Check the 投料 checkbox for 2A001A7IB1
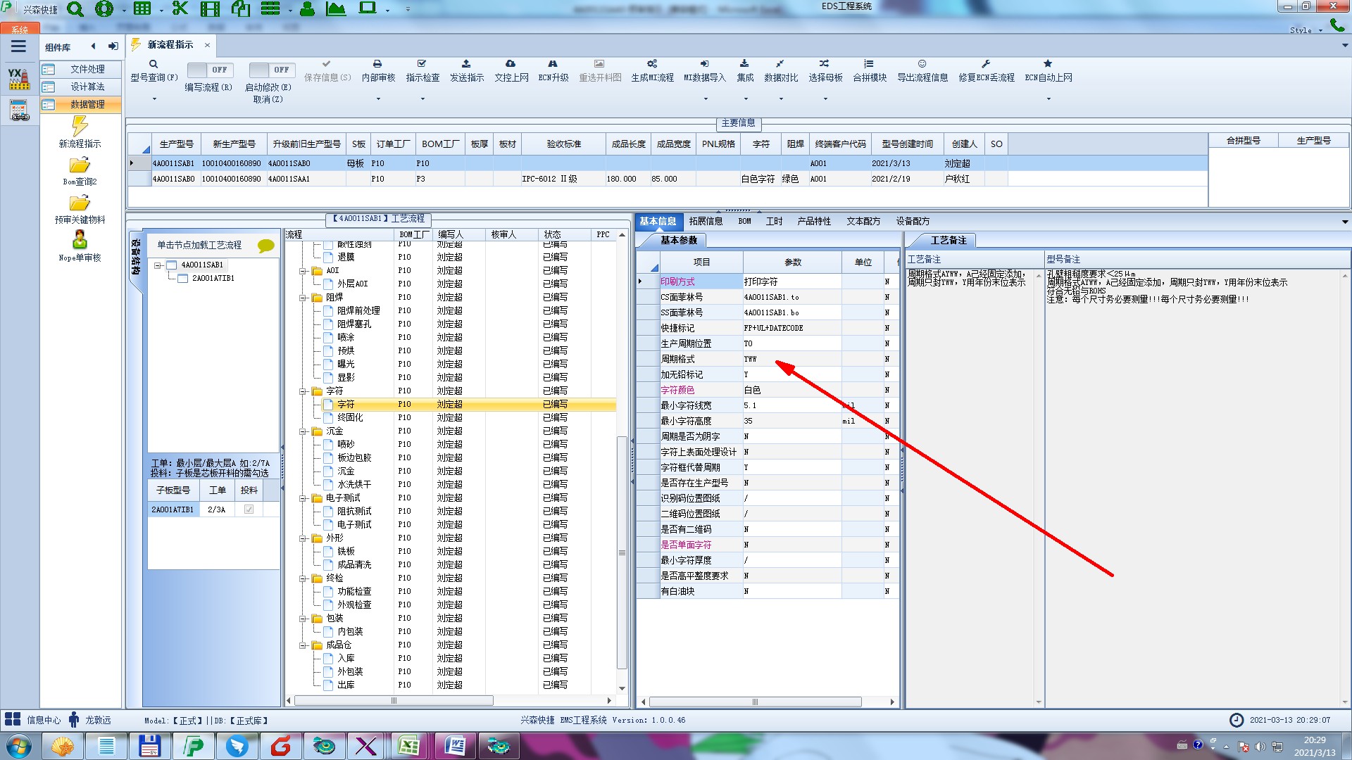Viewport: 1352px width, 760px height. [249, 509]
